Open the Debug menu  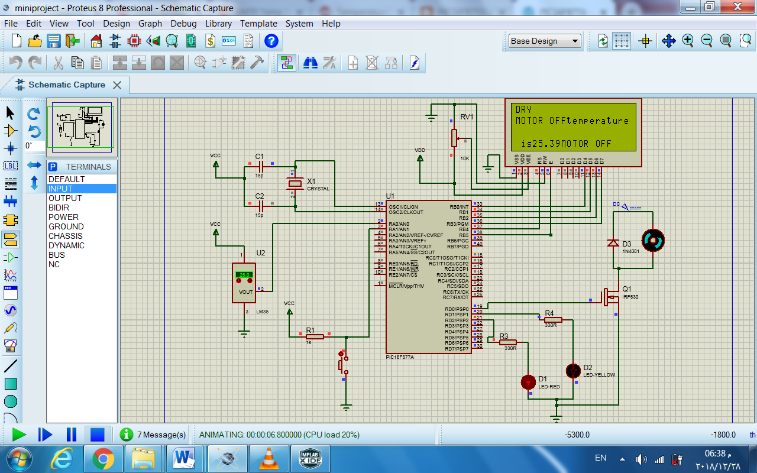point(183,24)
